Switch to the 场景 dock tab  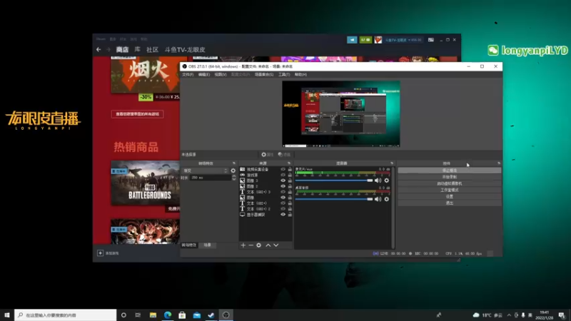[x=207, y=245]
